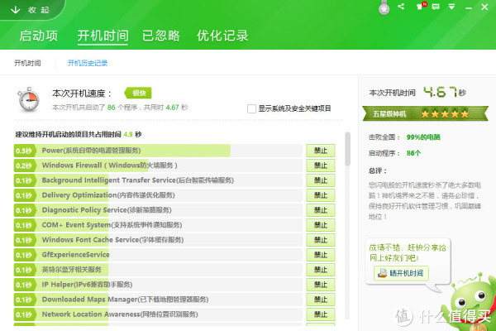Click the share icon in the title bar

(401, 7)
